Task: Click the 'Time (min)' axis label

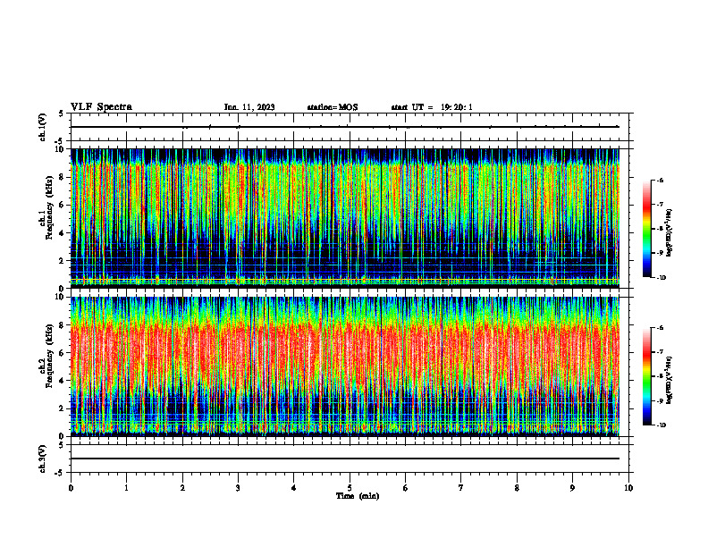Action: click(358, 496)
